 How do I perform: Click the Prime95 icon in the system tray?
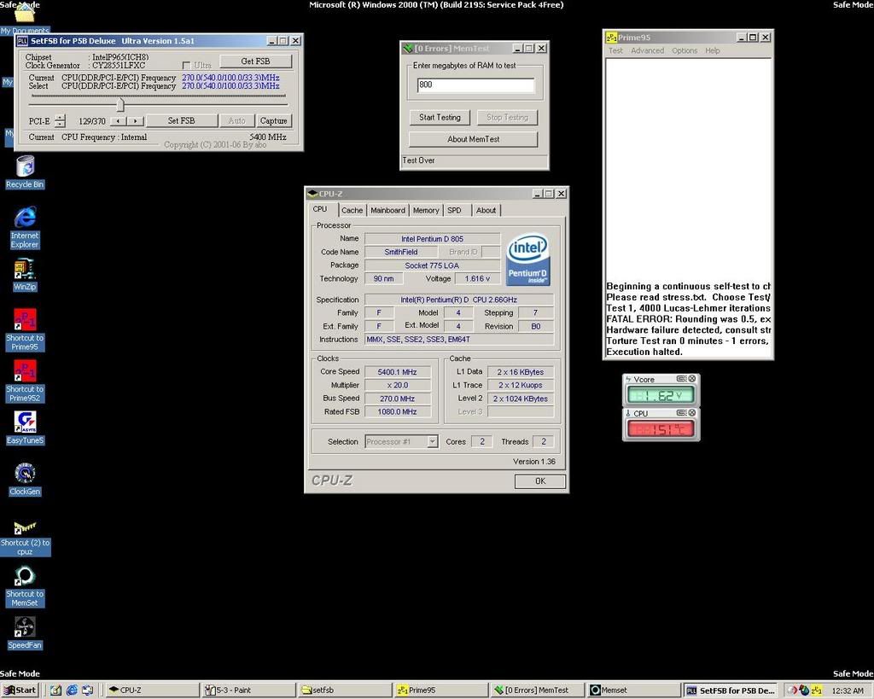pos(817,690)
